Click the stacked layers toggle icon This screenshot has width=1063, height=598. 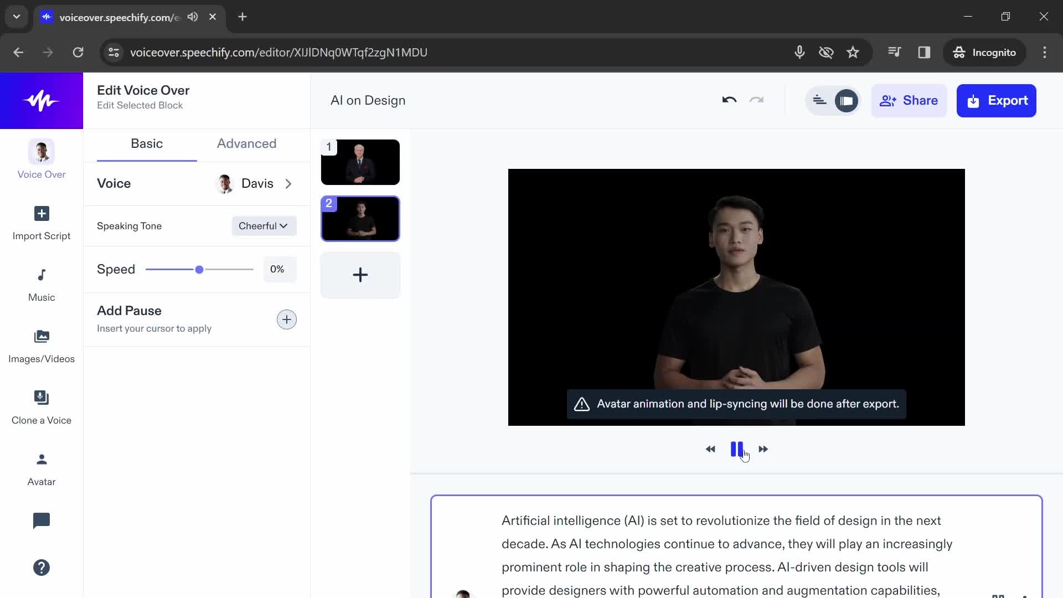click(820, 101)
